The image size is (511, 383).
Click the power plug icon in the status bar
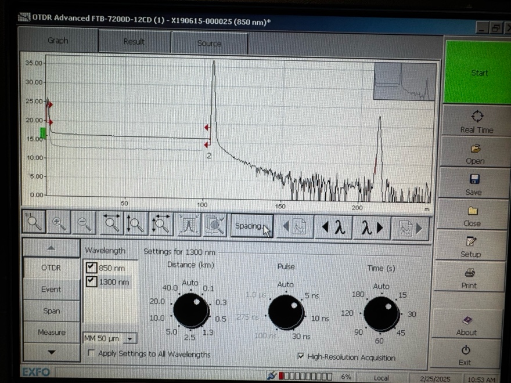tap(271, 375)
